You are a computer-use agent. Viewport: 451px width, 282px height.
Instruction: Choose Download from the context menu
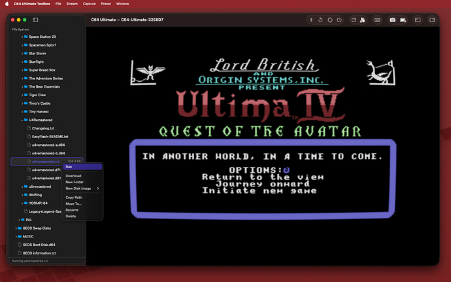[82, 176]
